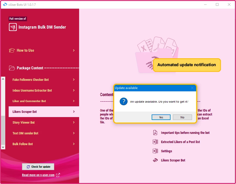Screen dimensions: 236x184
Task: Click the bot icon beside Likers Scraper Bot
Action: pos(155,160)
